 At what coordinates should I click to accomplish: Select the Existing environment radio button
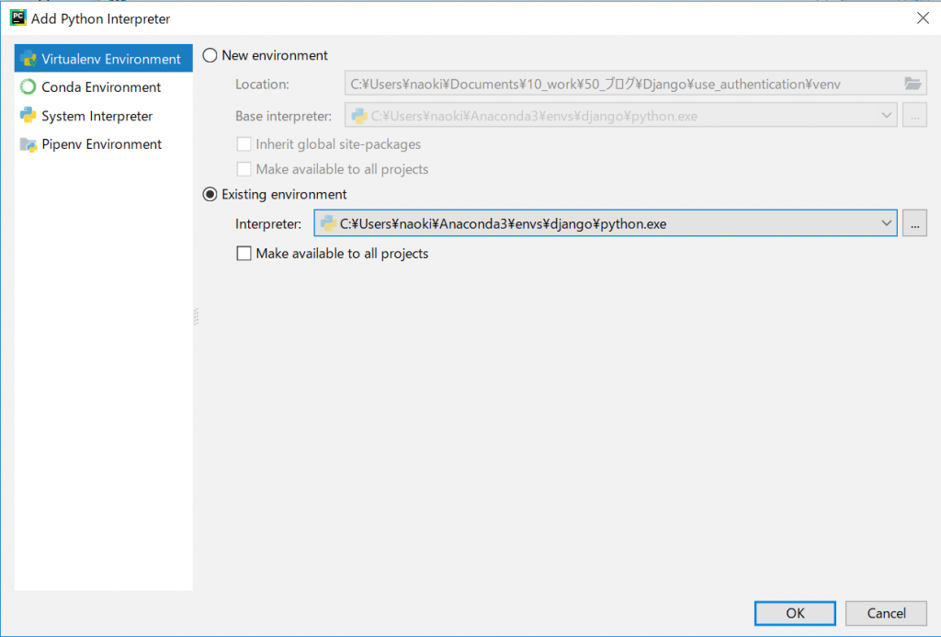(210, 194)
